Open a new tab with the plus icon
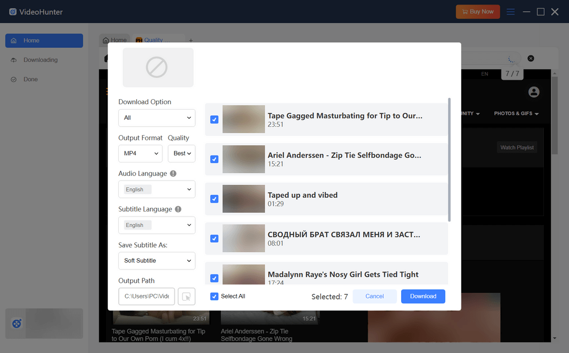 click(x=191, y=40)
